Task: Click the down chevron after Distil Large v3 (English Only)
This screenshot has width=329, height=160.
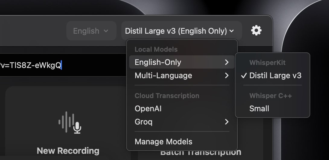Action: click(232, 31)
